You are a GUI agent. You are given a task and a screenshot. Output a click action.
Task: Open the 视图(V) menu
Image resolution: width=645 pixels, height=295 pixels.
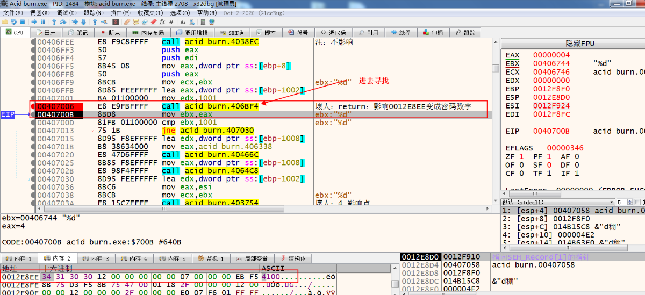click(39, 12)
